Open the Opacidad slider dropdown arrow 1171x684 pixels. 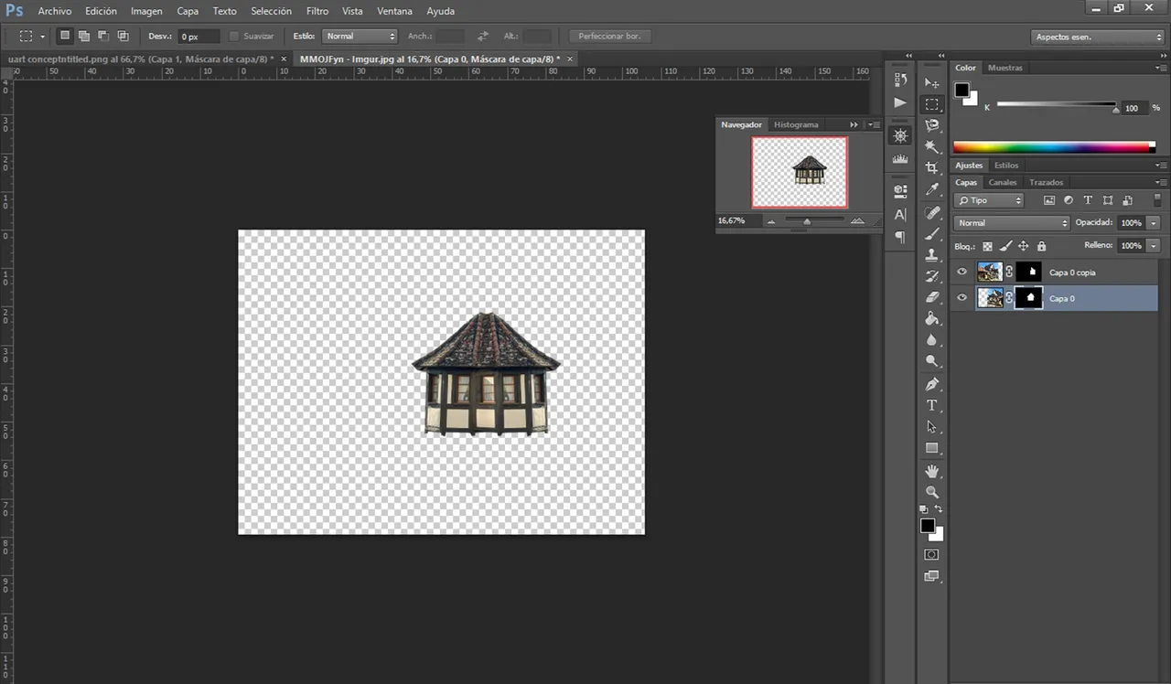(1154, 223)
